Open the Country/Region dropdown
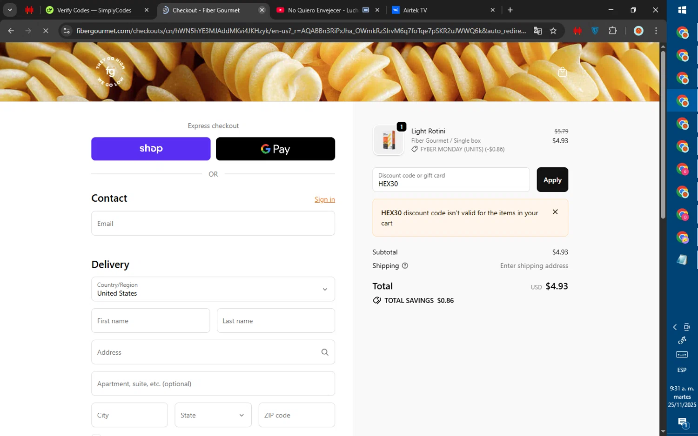The image size is (698, 436). pyautogui.click(x=213, y=289)
